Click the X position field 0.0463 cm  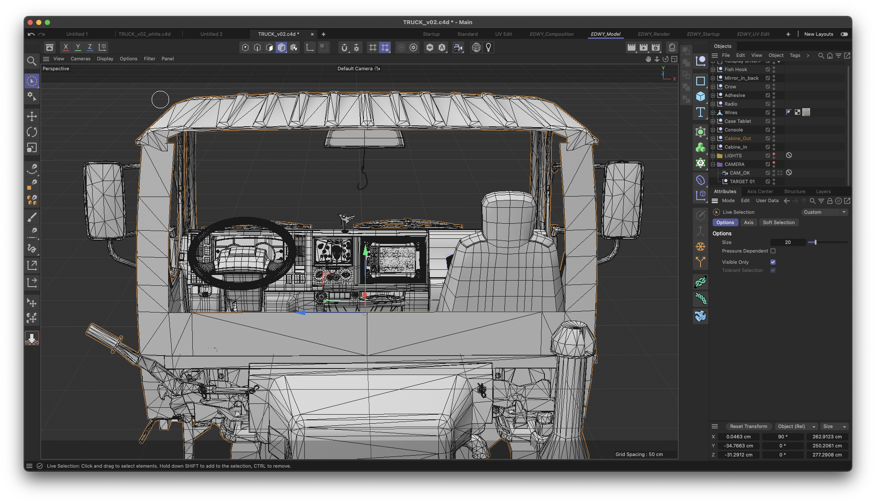point(738,437)
